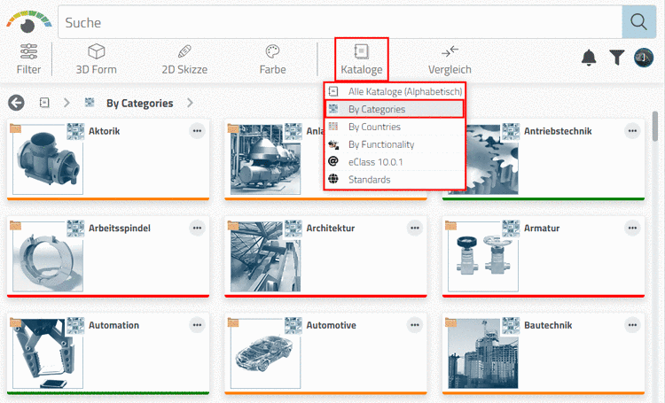Select the 3D Form search tool
The image size is (665, 403).
click(x=97, y=59)
